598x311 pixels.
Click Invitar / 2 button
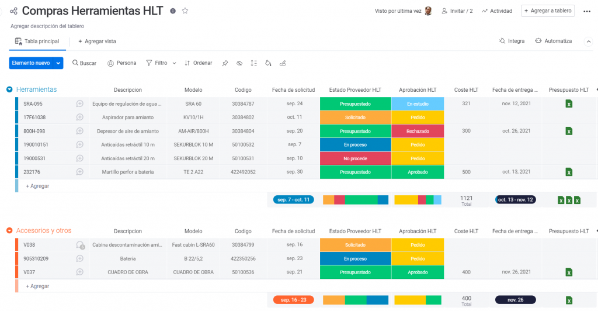(457, 11)
